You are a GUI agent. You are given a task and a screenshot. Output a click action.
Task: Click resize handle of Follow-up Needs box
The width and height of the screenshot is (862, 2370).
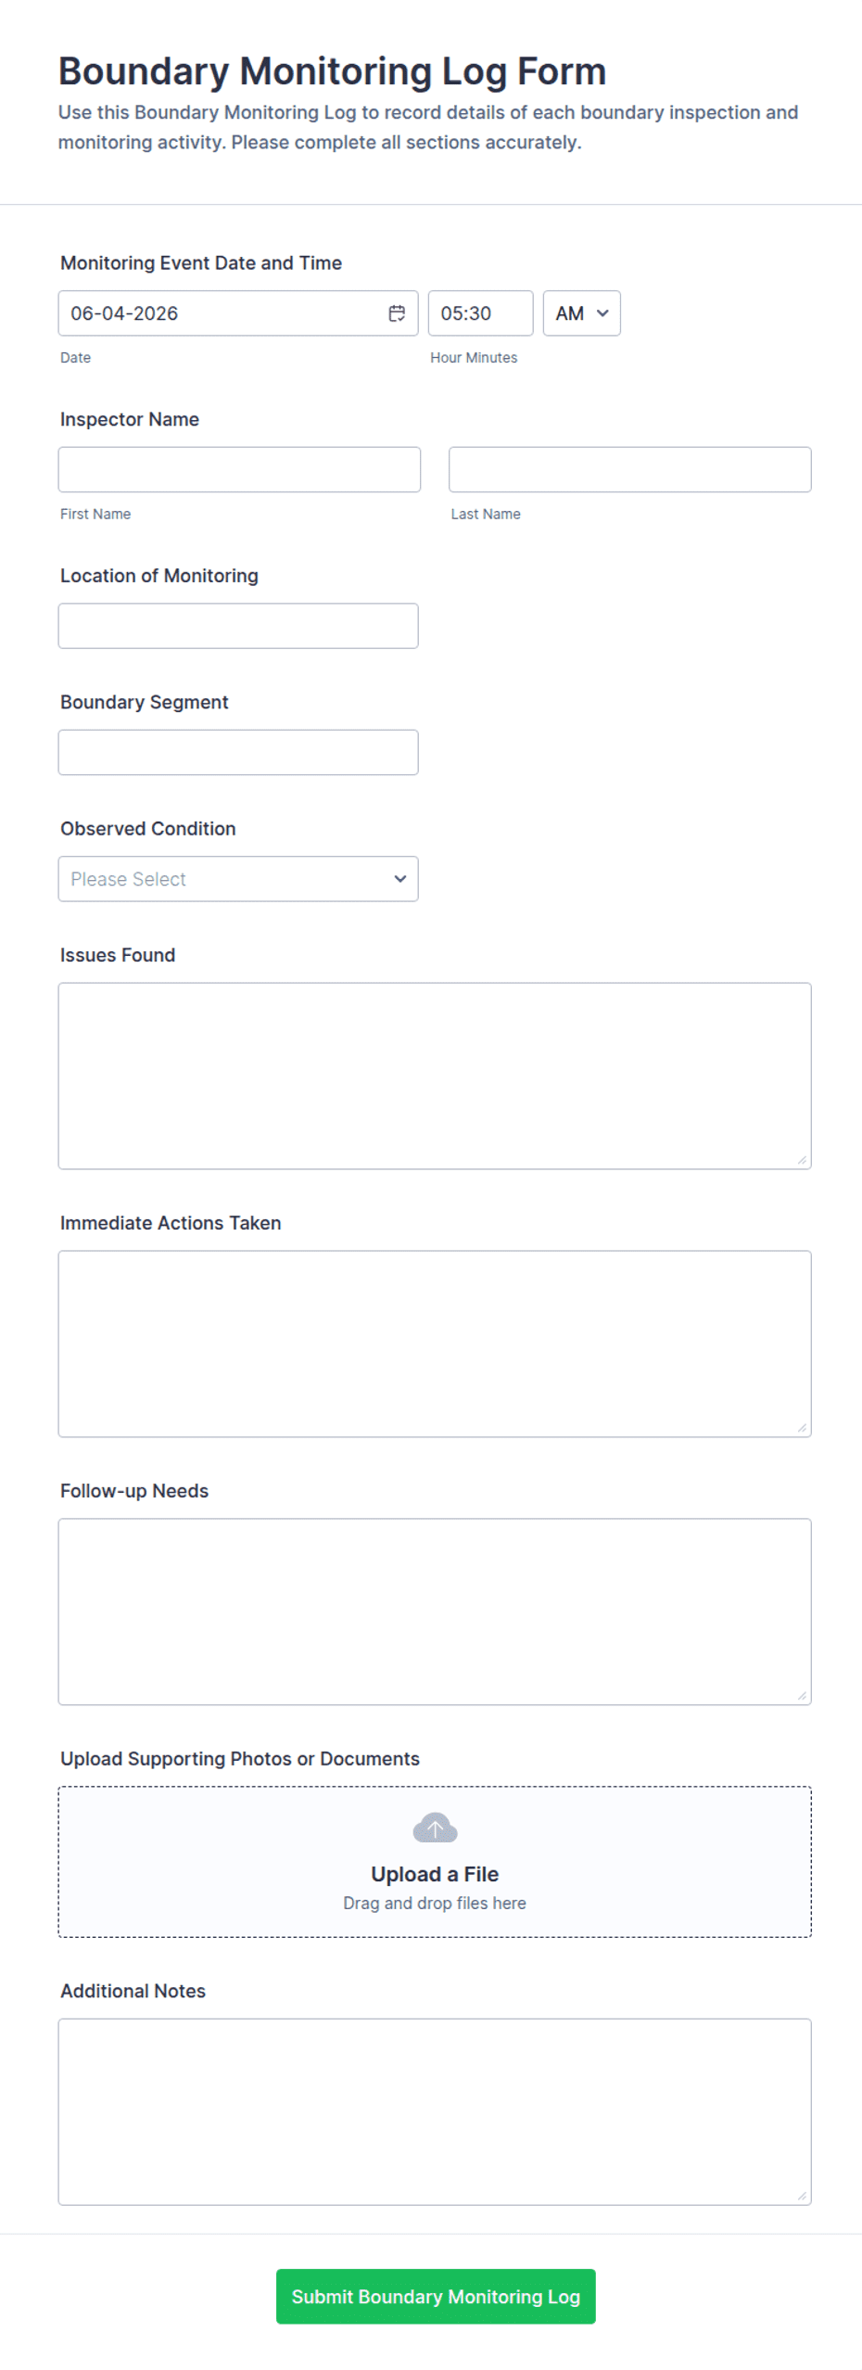coord(802,1696)
